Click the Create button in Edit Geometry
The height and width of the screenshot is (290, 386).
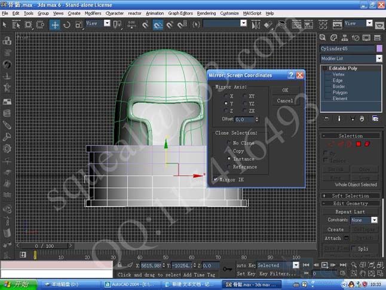[336, 230]
